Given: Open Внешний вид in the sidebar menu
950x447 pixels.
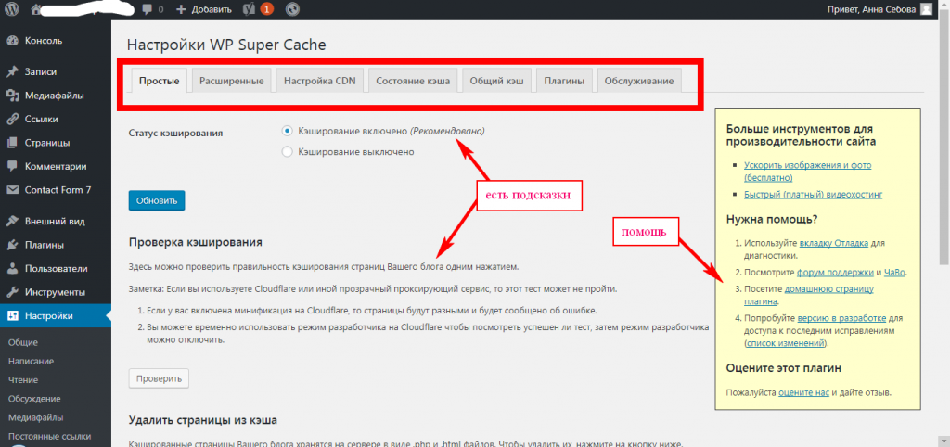Looking at the screenshot, I should pos(56,222).
